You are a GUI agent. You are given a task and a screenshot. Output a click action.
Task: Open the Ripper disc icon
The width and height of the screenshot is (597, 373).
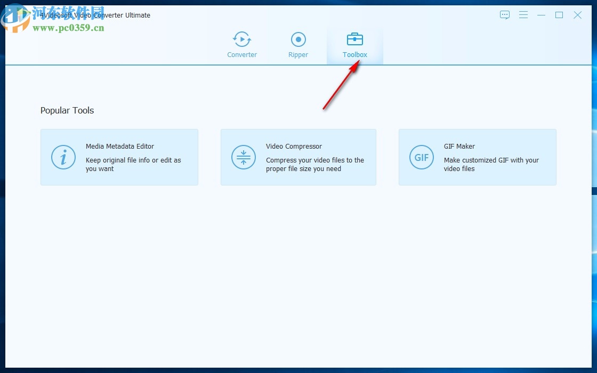298,39
